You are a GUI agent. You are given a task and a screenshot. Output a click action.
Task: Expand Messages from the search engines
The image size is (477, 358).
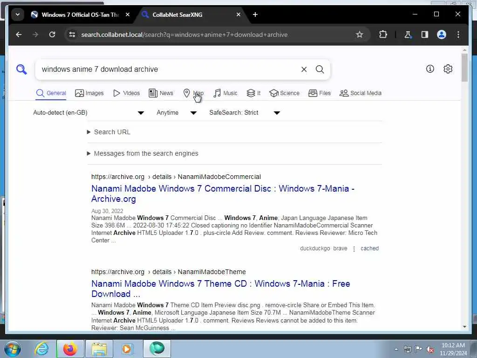143,153
